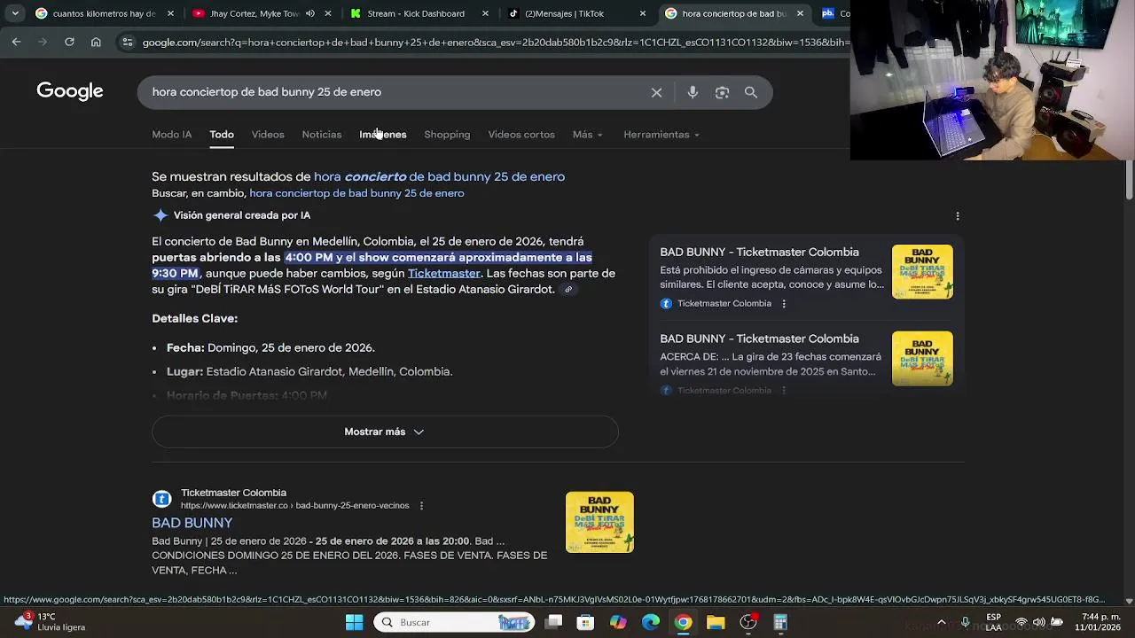Screen dimensions: 1135x638
Task: Open the weather widget showing 13°C
Action: coord(51,621)
